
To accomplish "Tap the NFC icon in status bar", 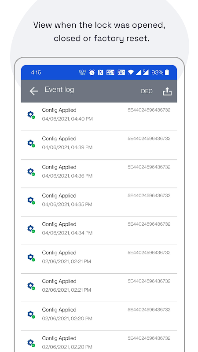I will [101, 72].
